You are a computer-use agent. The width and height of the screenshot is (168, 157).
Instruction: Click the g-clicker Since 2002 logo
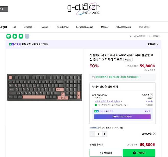click(83, 9)
